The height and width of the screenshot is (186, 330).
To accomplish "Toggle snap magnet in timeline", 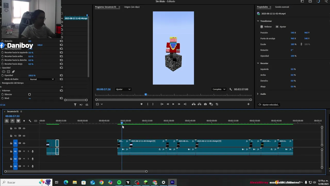I will [12, 121].
